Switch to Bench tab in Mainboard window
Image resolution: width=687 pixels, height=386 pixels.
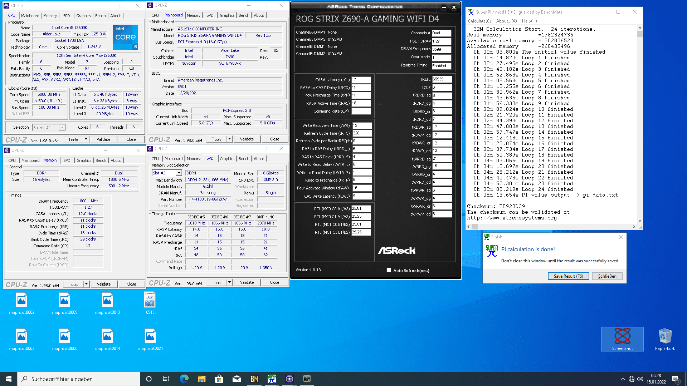coord(244,15)
